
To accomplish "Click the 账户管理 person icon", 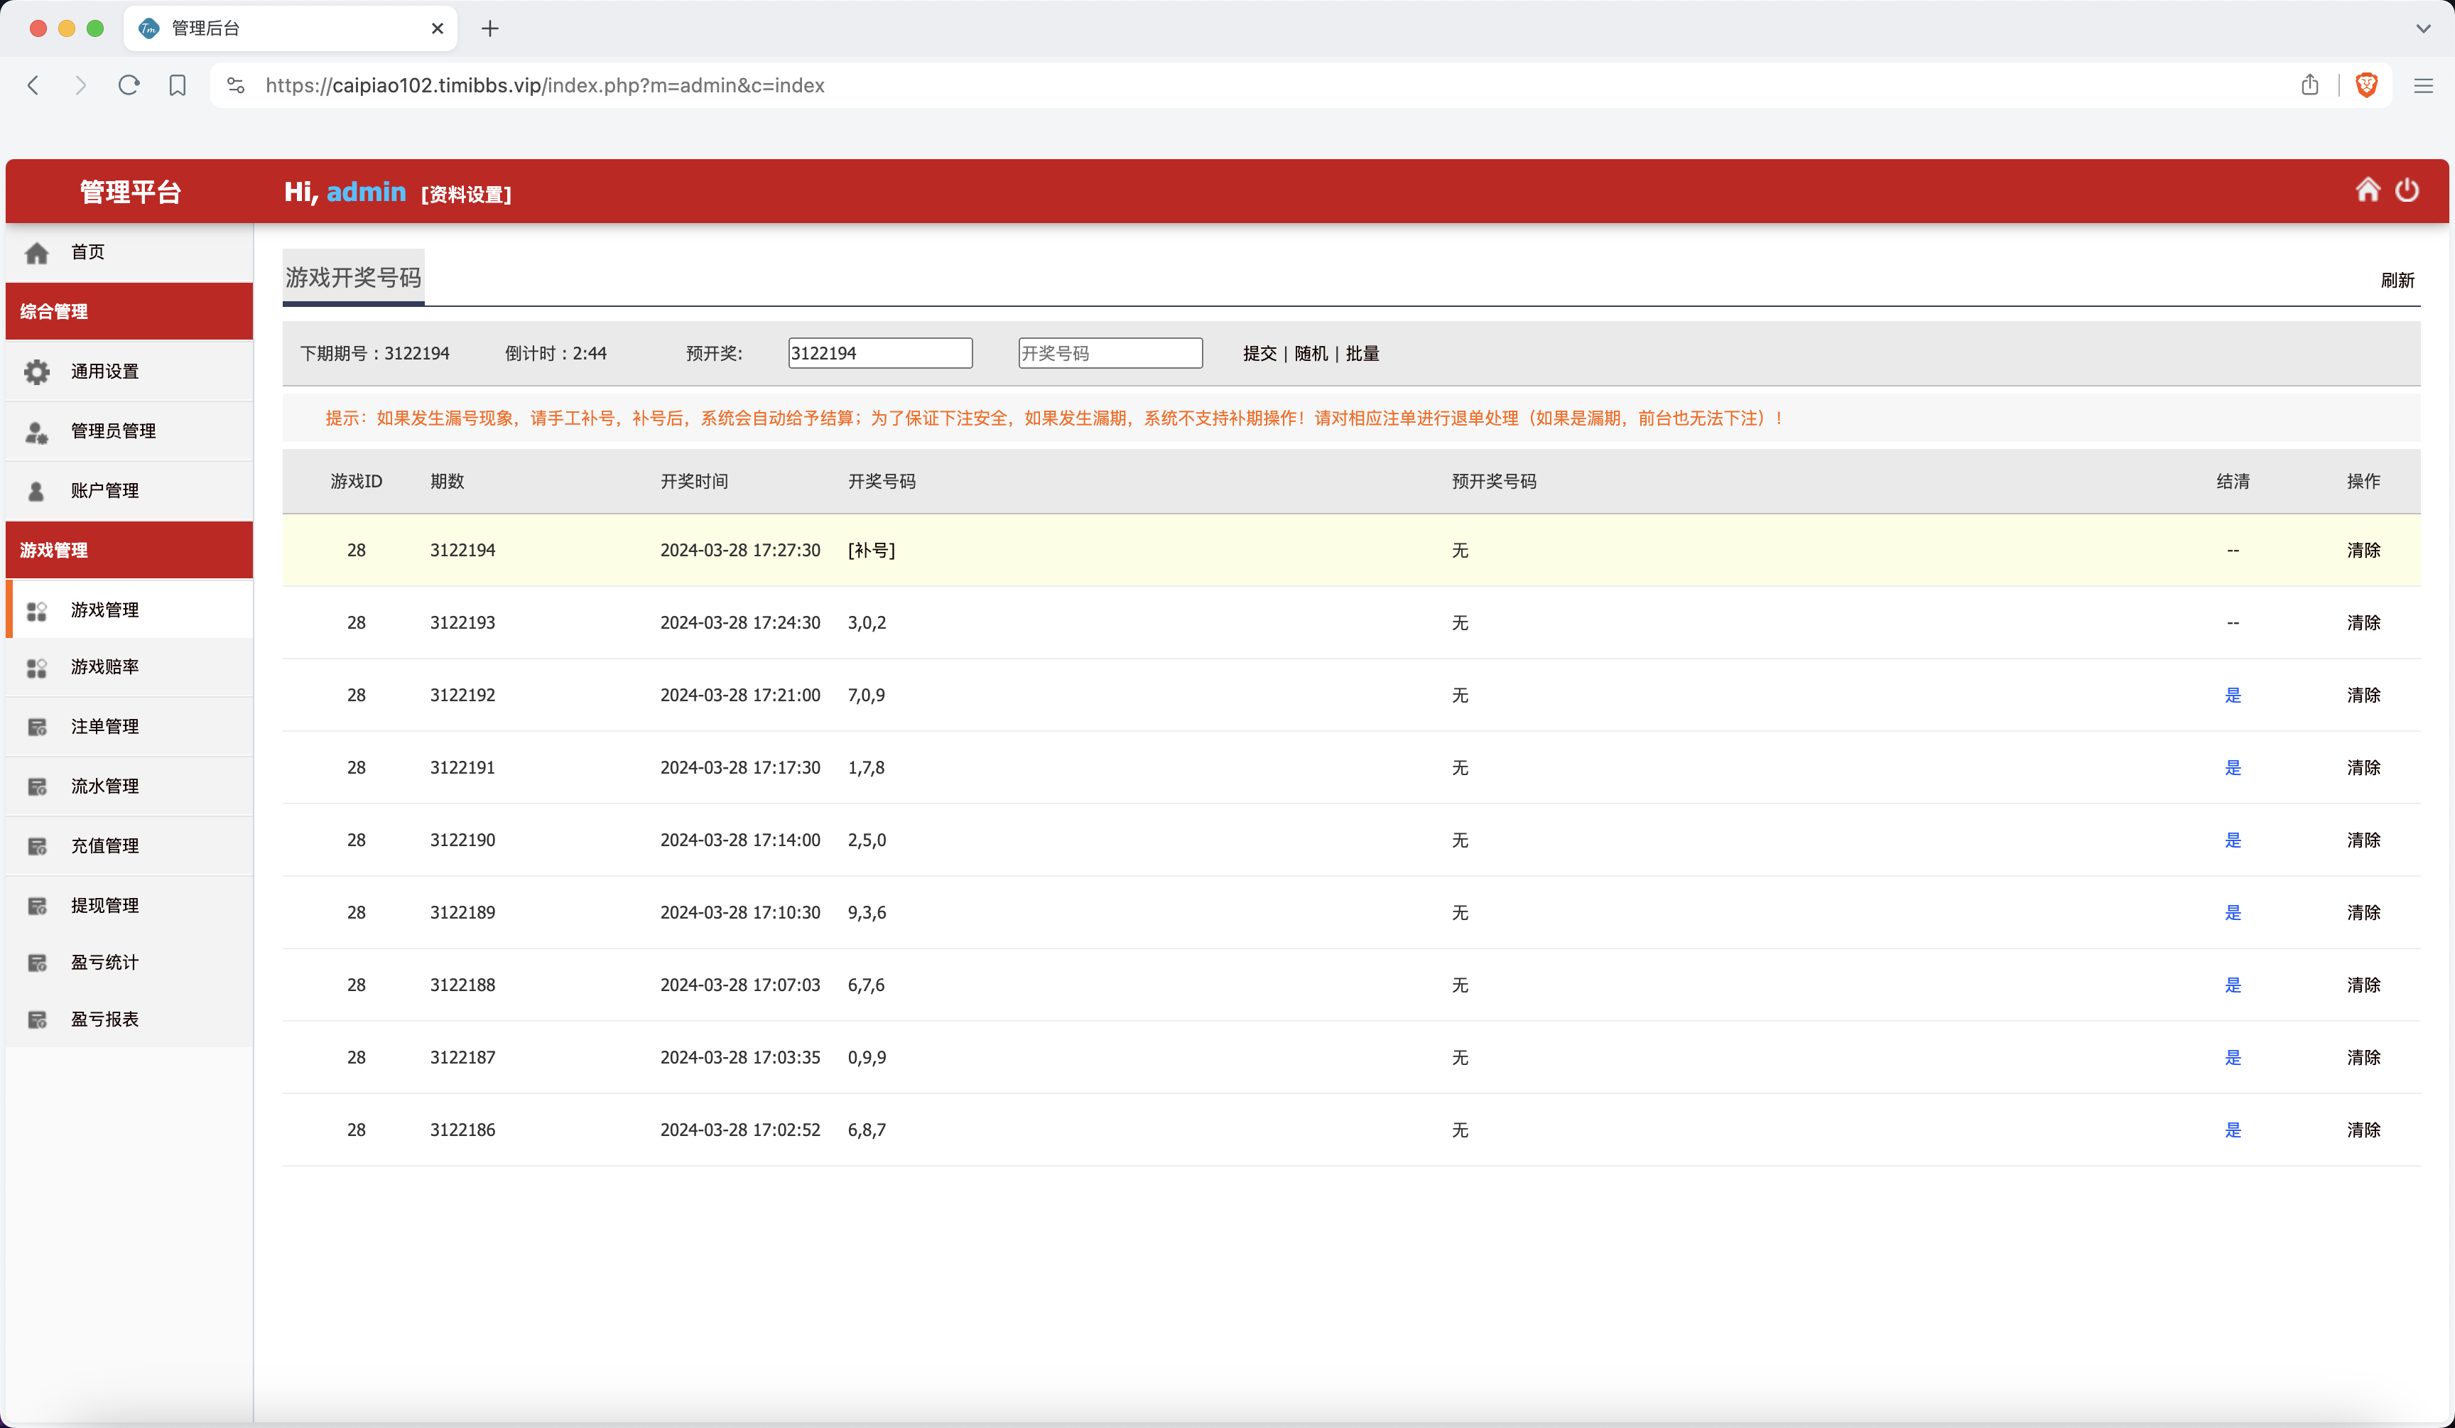I will click(37, 491).
